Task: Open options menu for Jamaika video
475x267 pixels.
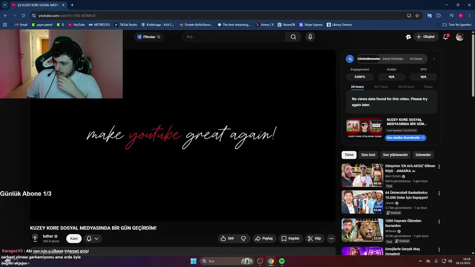Action: (439, 167)
